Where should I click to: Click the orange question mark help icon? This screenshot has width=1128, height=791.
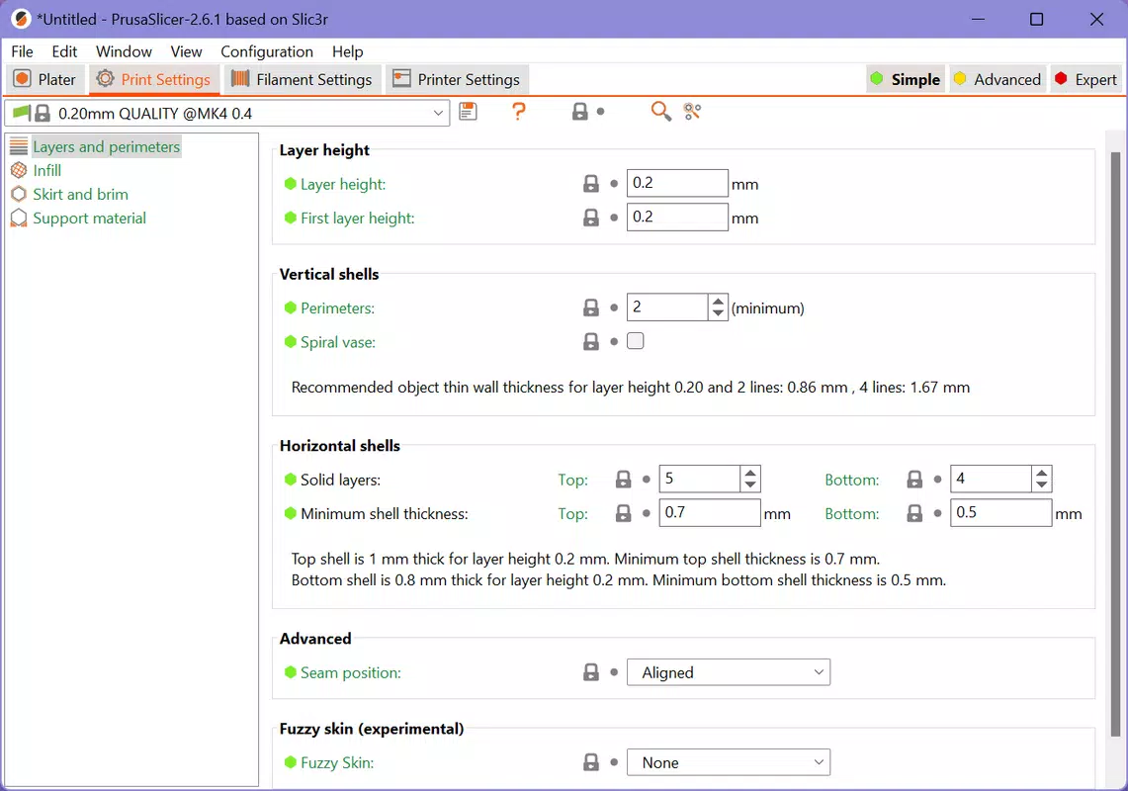point(518,112)
